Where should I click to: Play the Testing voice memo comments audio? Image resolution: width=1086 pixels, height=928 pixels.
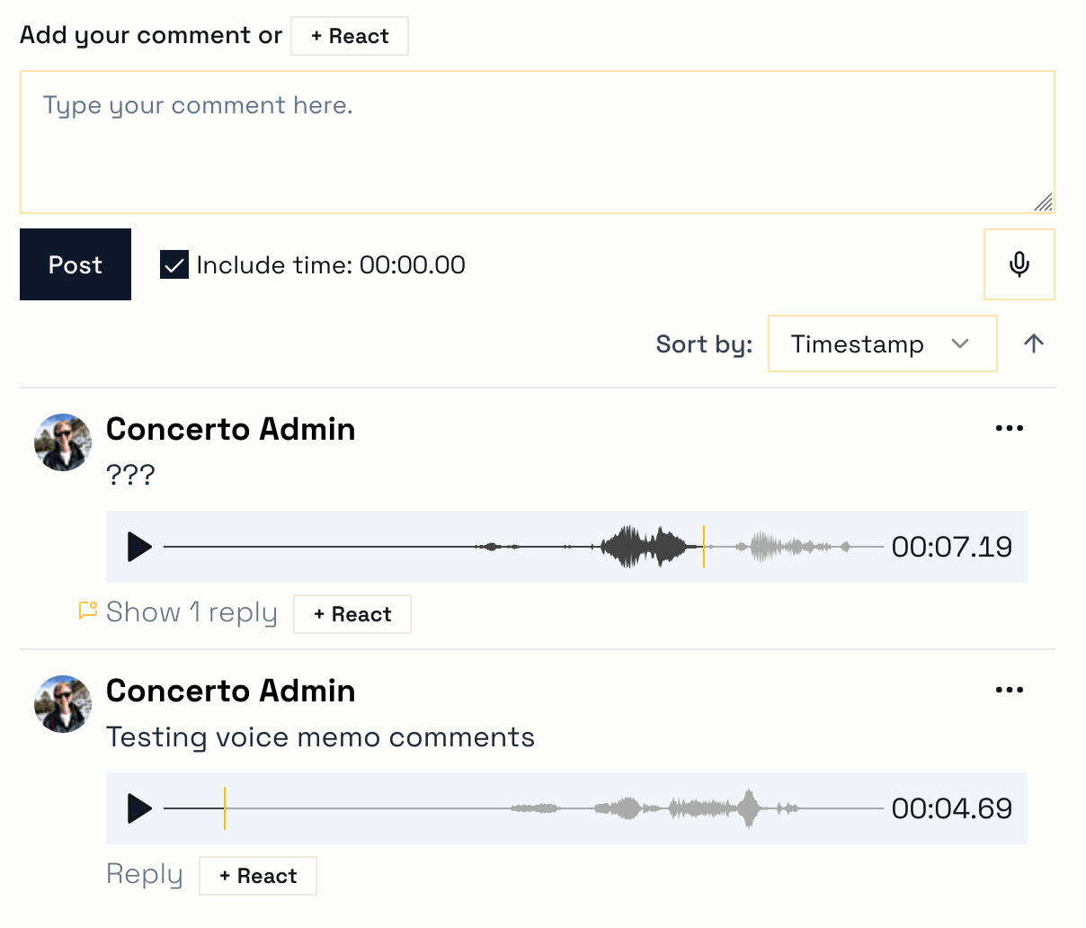coord(139,808)
